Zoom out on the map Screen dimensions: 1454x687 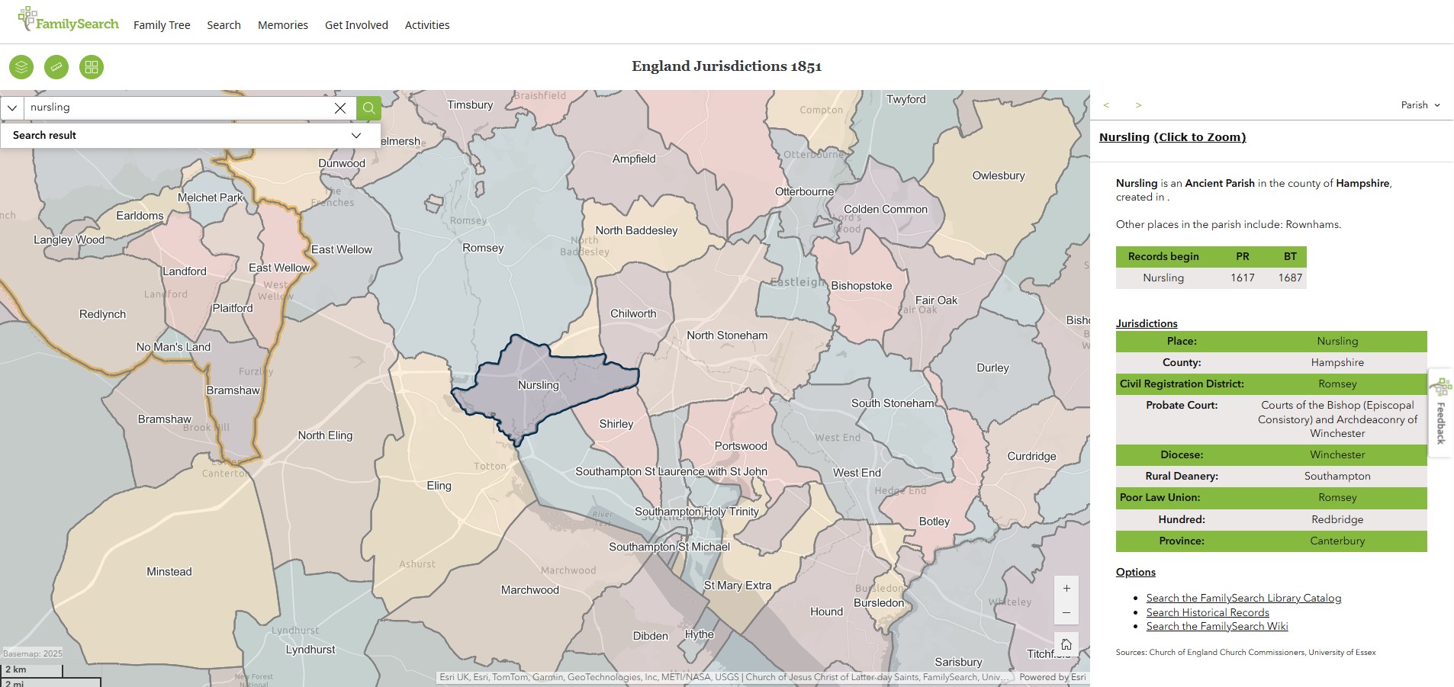(x=1066, y=612)
